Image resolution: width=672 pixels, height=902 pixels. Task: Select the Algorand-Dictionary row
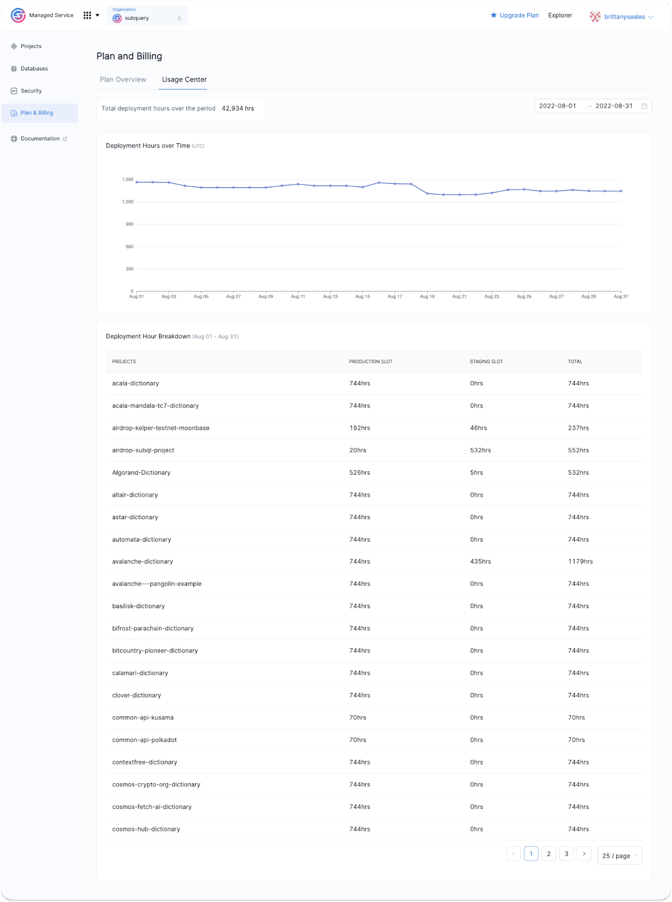point(374,472)
